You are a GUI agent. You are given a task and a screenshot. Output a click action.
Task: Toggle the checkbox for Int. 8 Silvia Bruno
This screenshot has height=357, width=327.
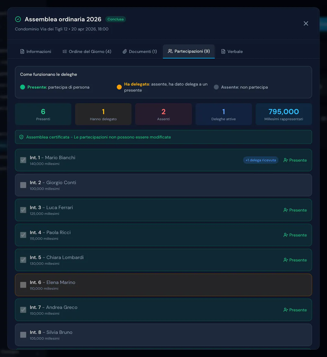(23, 335)
